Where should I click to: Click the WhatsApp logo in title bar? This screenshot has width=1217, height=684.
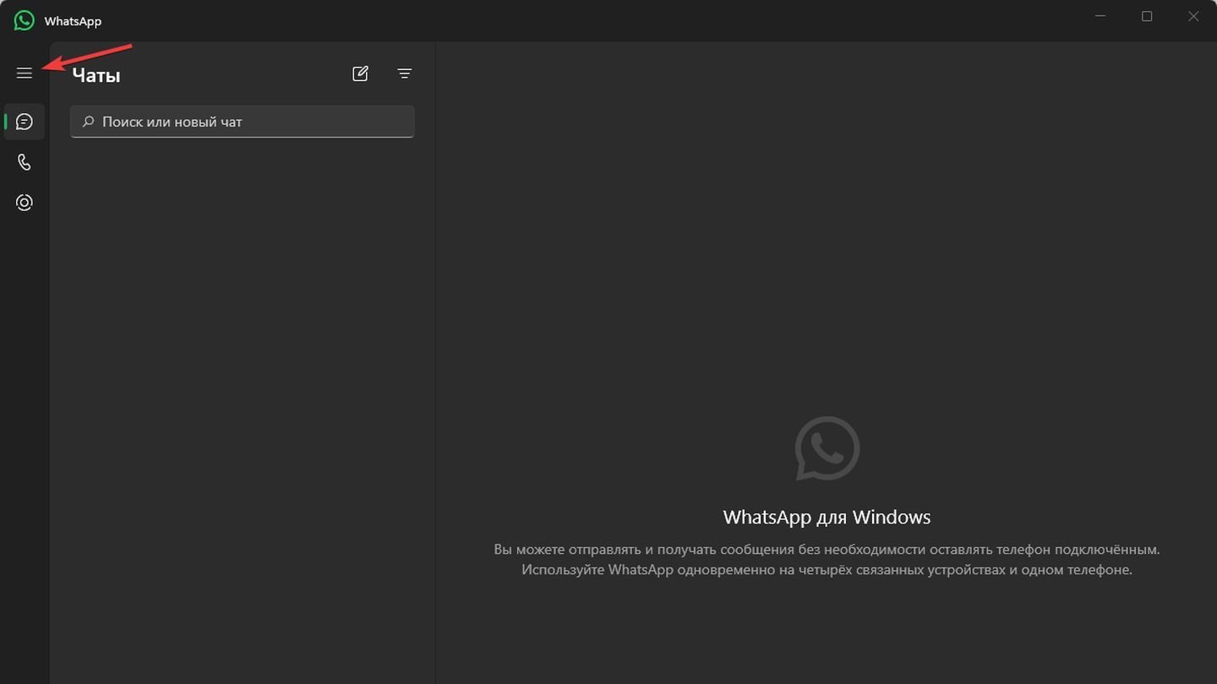click(25, 20)
